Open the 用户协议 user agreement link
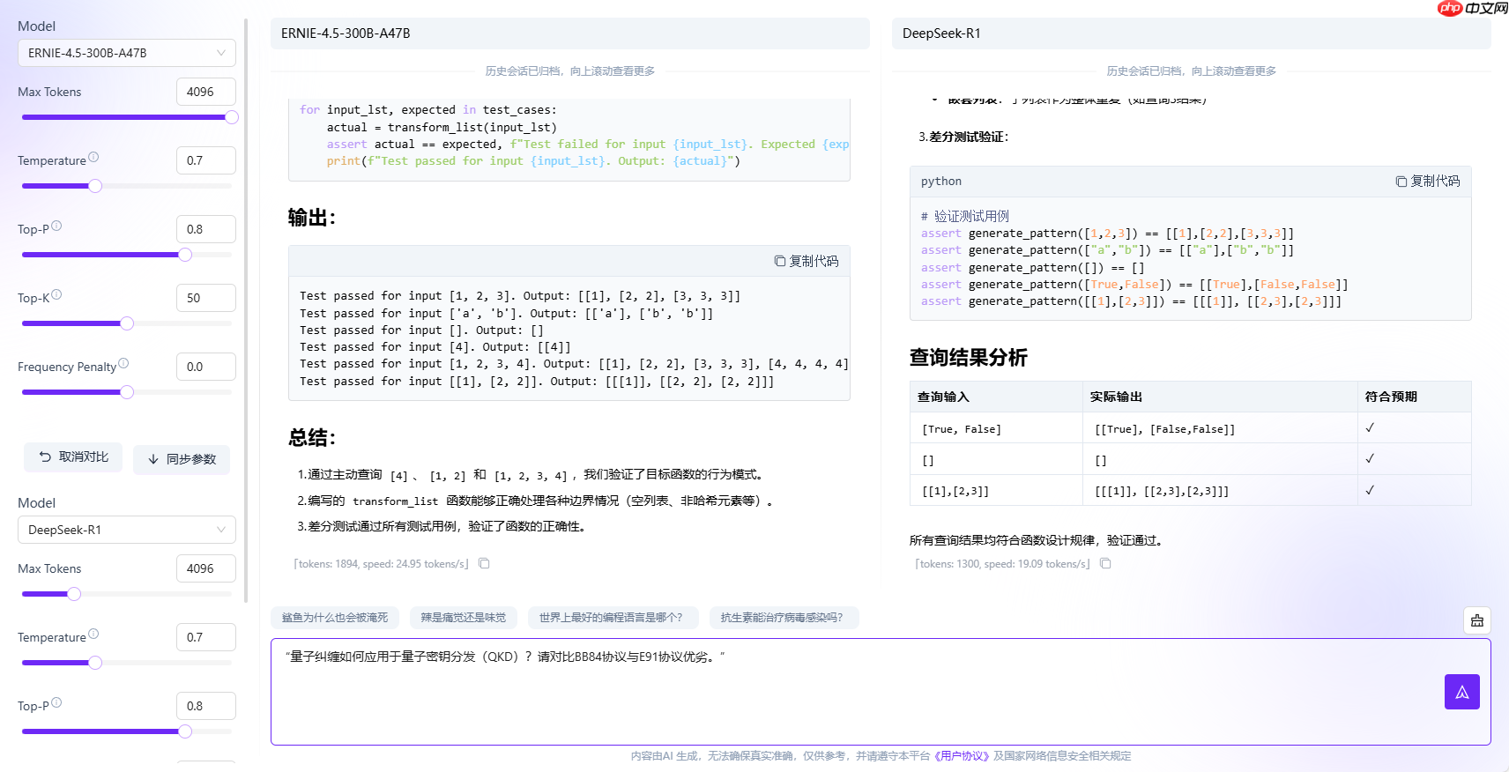The height and width of the screenshot is (772, 1509). pos(962,756)
